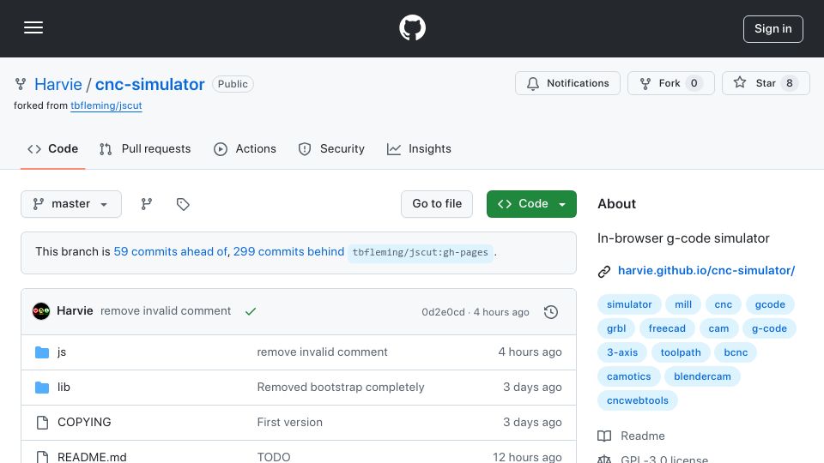
Task: Open the Security tab
Action: 331,149
